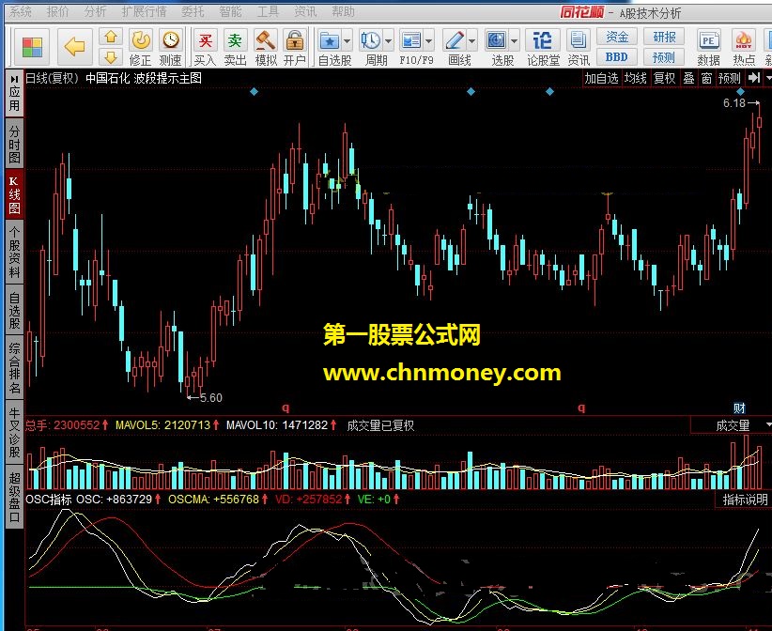Screen dimensions: 772x631
Task: Click the 中国石化 stock name
Action: (x=107, y=78)
